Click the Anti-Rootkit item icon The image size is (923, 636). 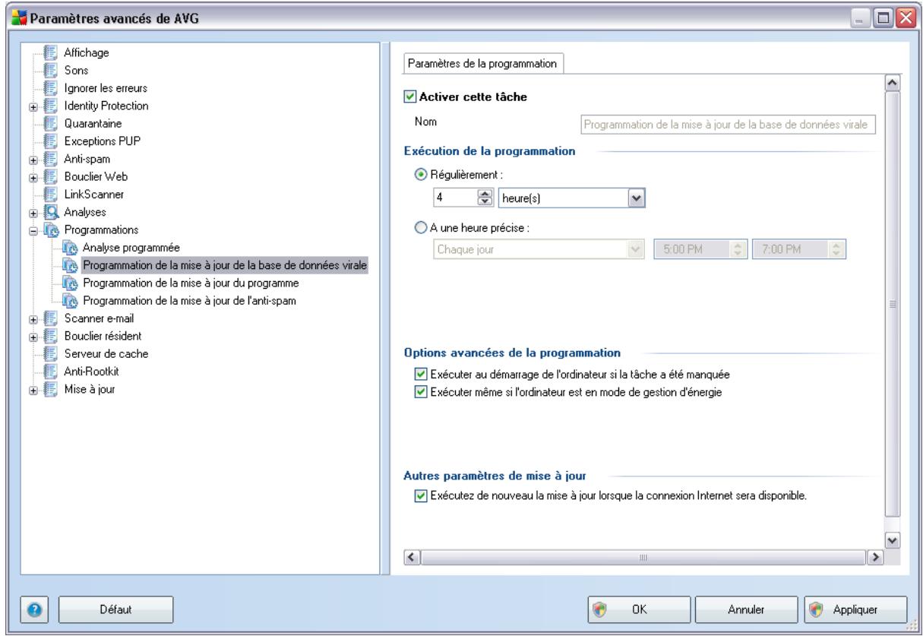51,372
